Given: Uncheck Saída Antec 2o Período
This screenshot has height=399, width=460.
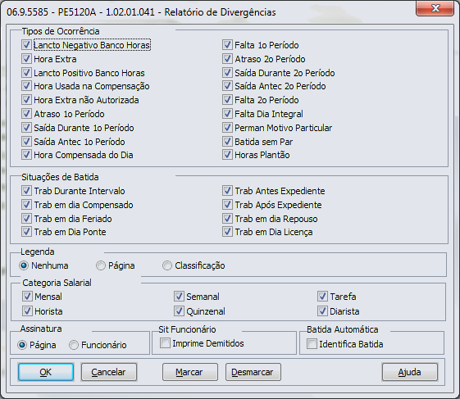Looking at the screenshot, I should click(x=227, y=86).
